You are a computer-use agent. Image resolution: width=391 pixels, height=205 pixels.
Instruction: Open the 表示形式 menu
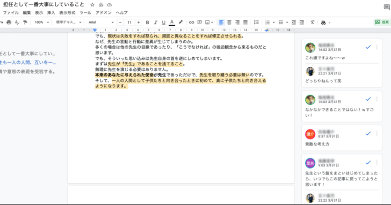tap(67, 13)
